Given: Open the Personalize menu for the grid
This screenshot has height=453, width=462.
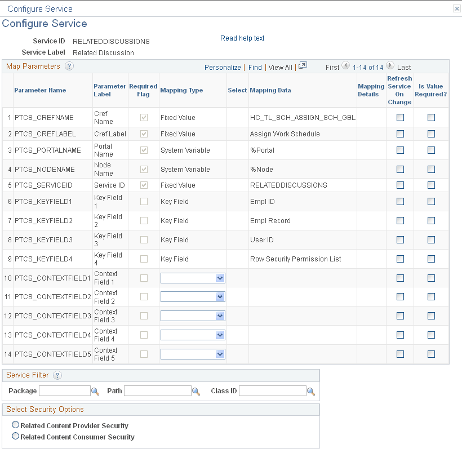Looking at the screenshot, I should click(x=223, y=66).
